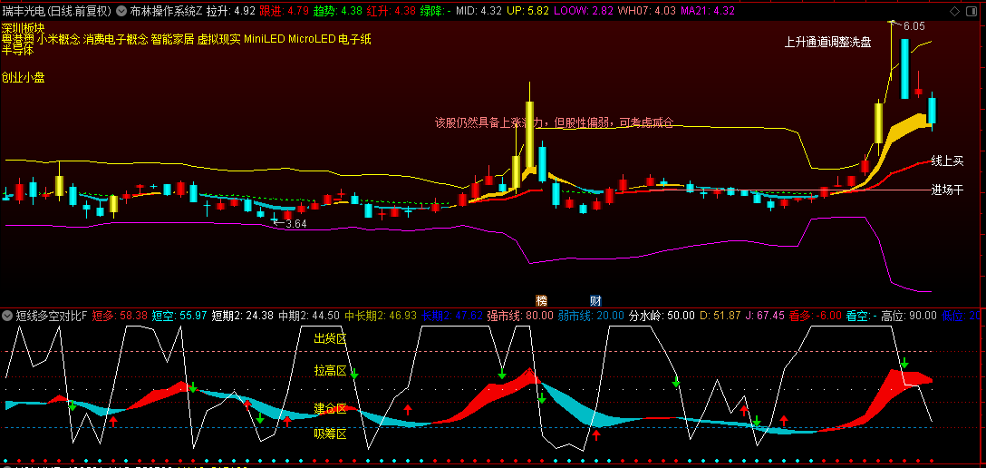The image size is (986, 468).
Task: Click the 半导体 sector tag
Action: click(x=17, y=50)
